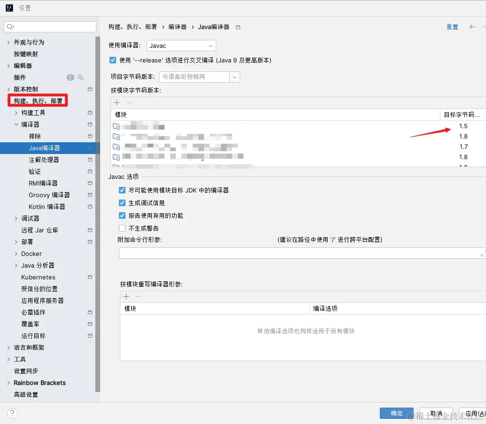486x424 pixels.
Task: Open the 注解处理器 settings page
Action: pos(44,160)
